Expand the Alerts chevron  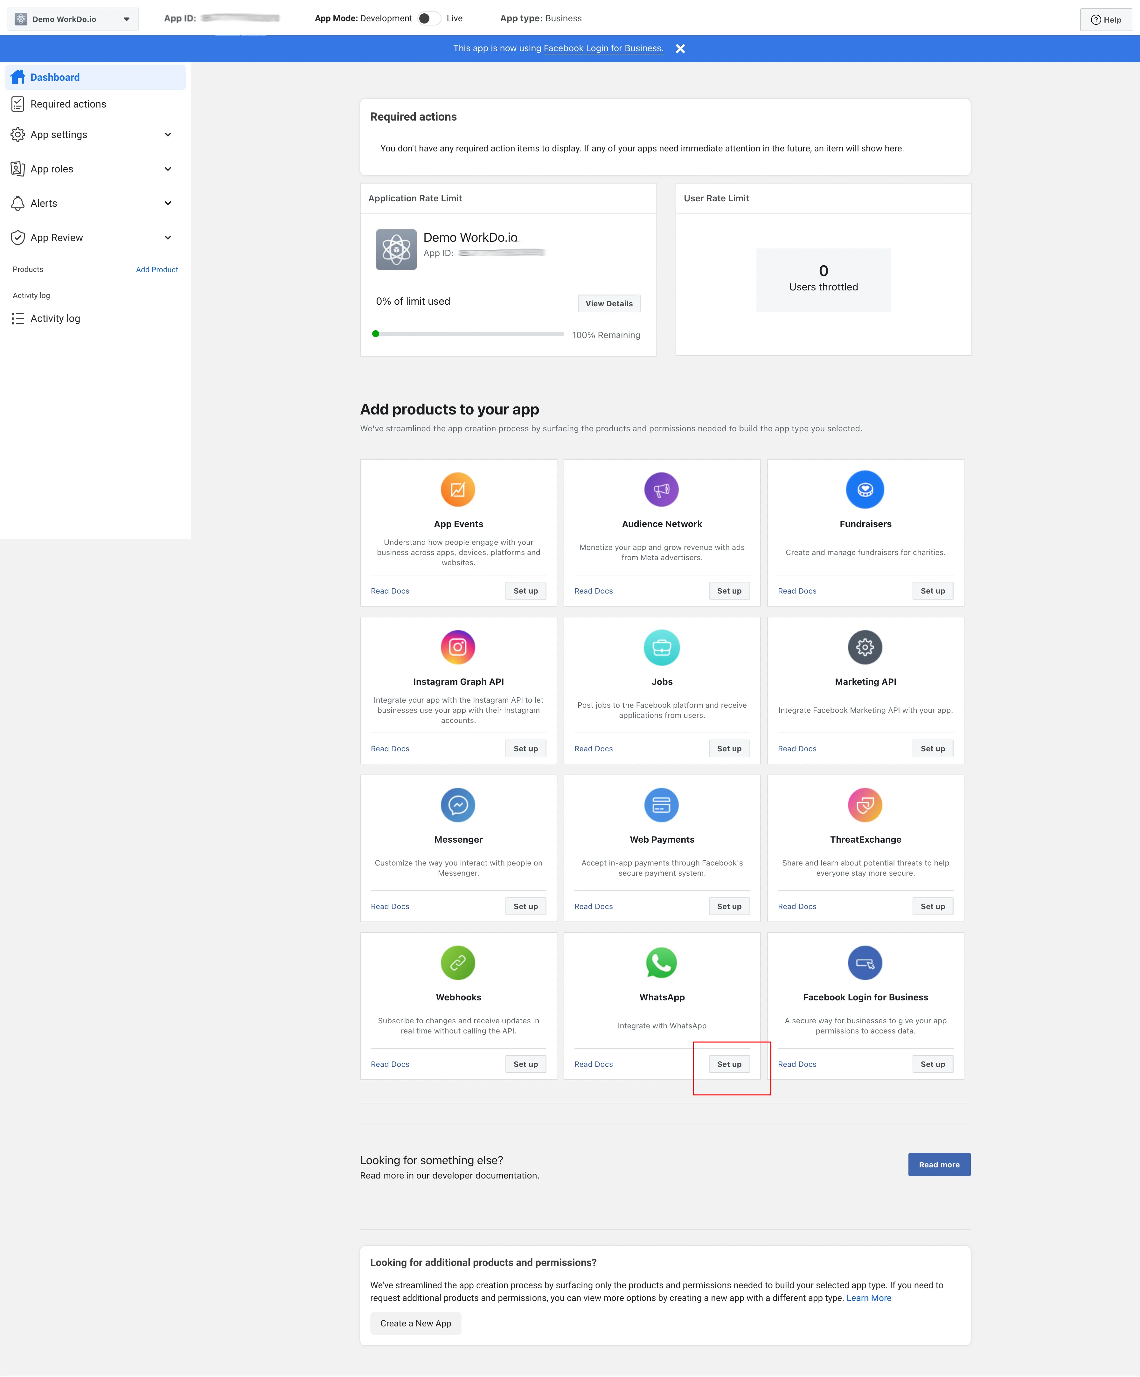pyautogui.click(x=168, y=203)
